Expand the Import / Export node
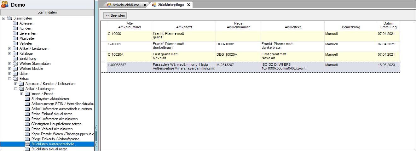Image resolution: width=416 pixels, height=151 pixels. [22, 94]
